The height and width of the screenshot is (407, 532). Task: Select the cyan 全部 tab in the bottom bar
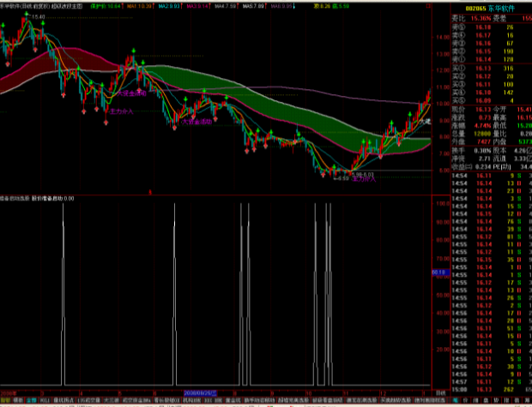pos(32,400)
